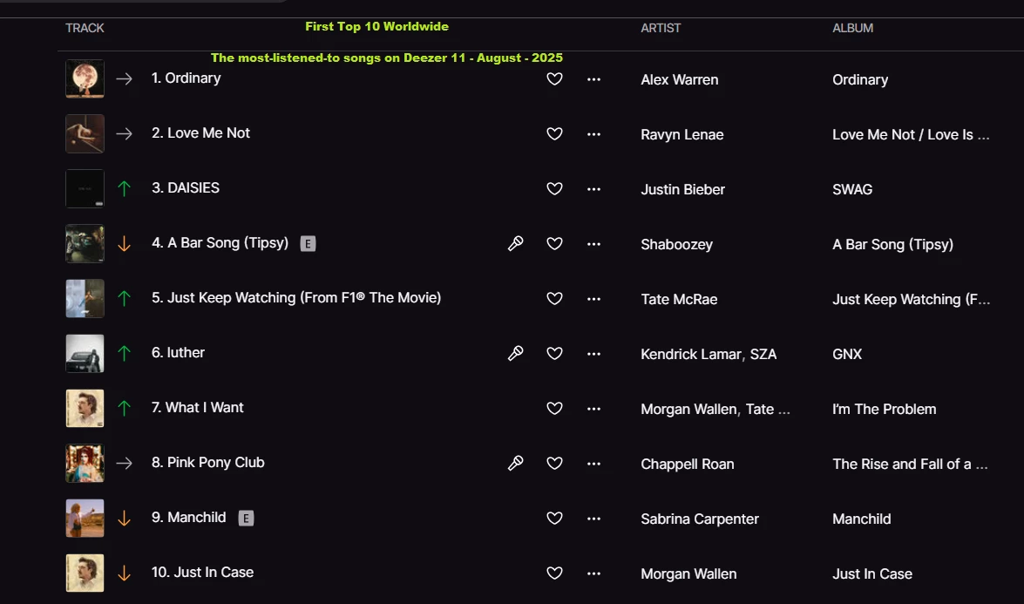Play Ordinary from its cover thumbnail
The height and width of the screenshot is (604, 1024).
pos(85,78)
